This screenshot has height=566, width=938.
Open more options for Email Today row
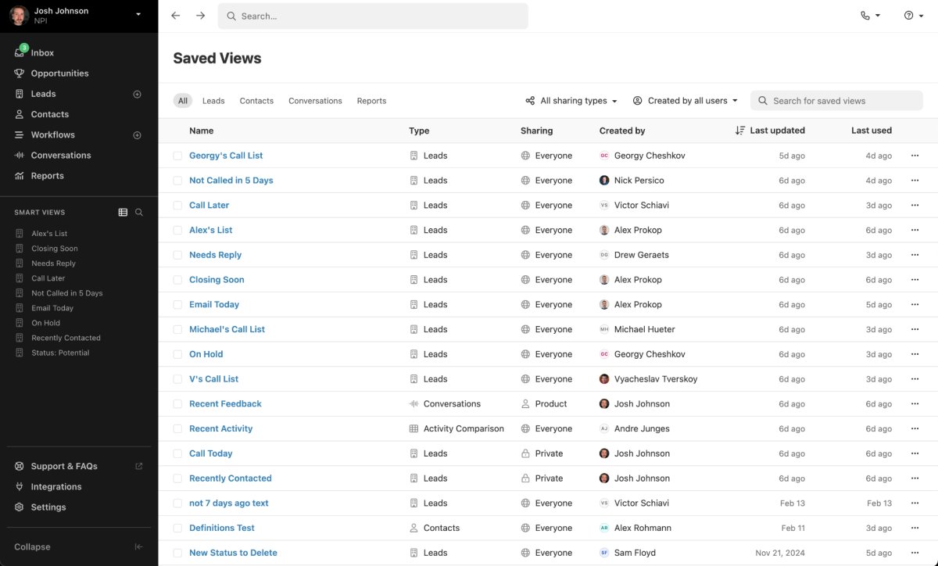pos(915,305)
